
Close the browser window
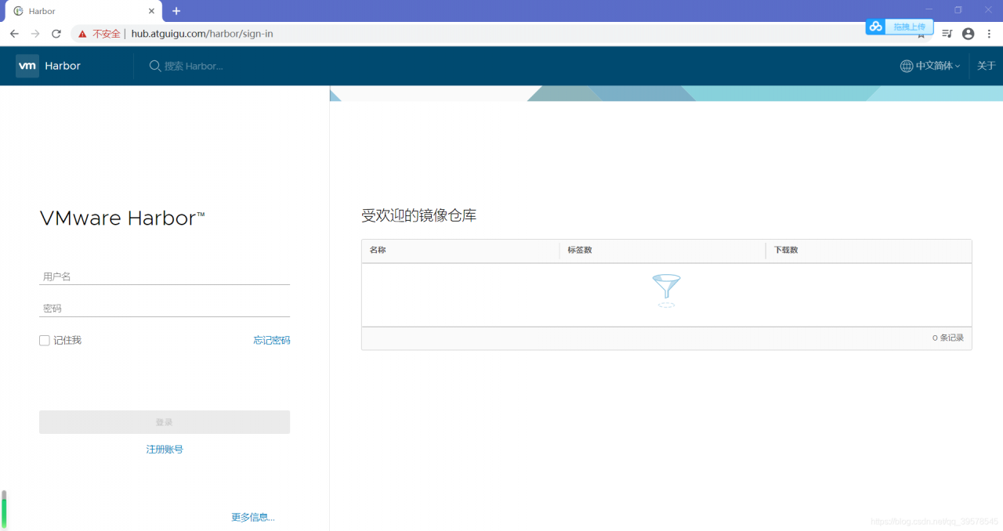coord(988,9)
